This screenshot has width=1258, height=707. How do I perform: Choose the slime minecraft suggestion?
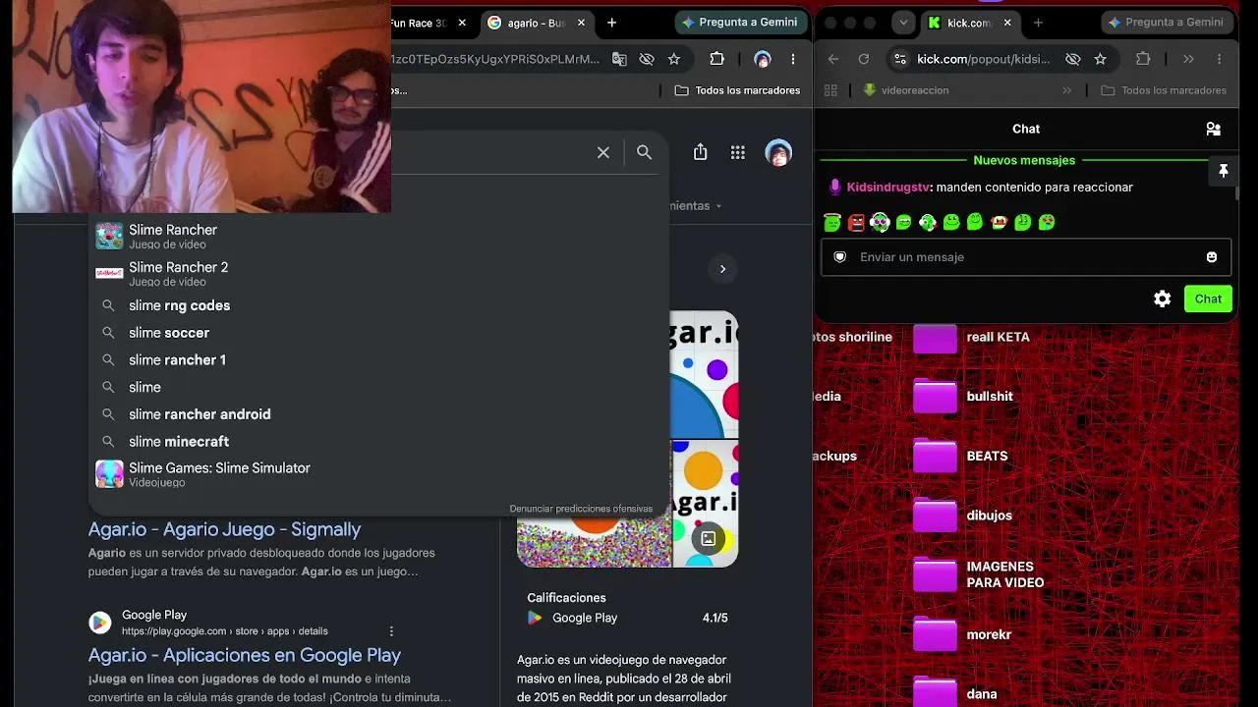click(x=379, y=442)
